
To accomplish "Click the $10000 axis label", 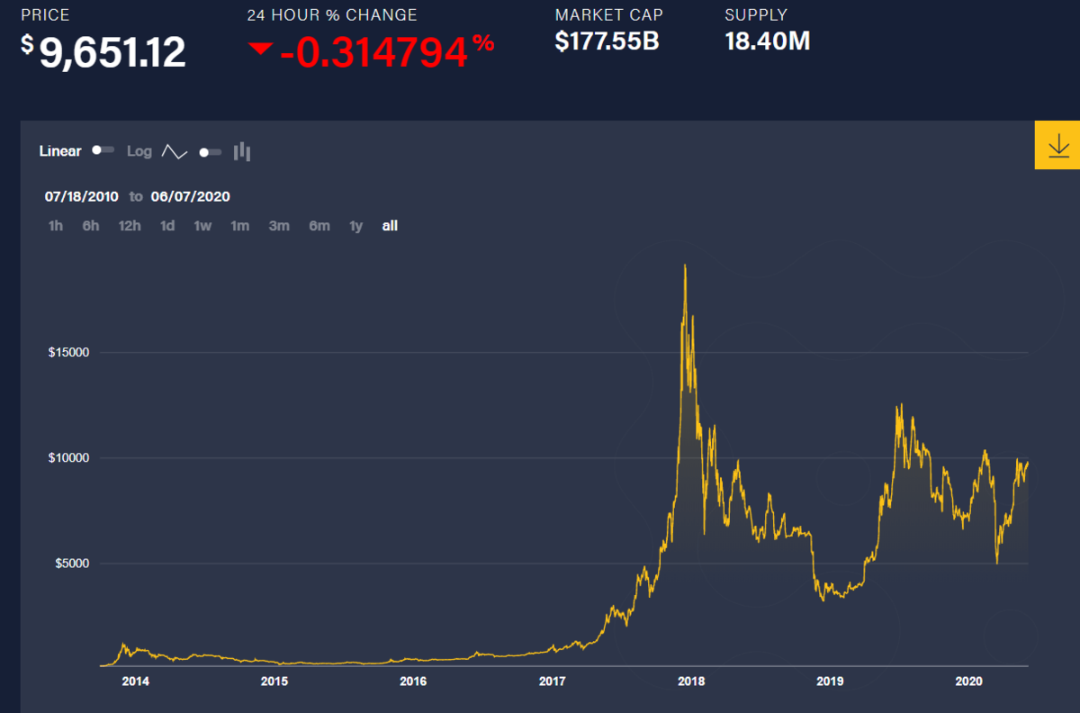I will 69,458.
